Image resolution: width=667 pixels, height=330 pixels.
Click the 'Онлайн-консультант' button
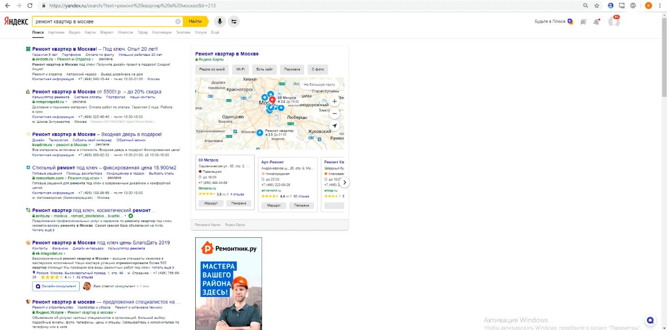(56, 286)
